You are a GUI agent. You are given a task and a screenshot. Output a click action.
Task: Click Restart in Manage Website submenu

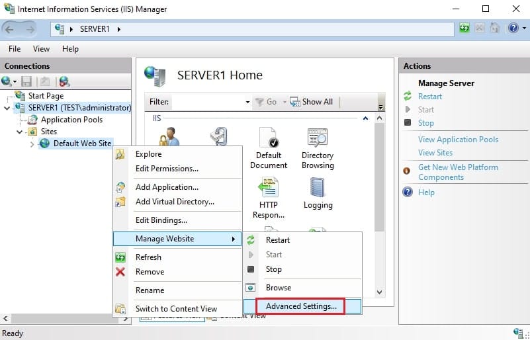point(302,240)
